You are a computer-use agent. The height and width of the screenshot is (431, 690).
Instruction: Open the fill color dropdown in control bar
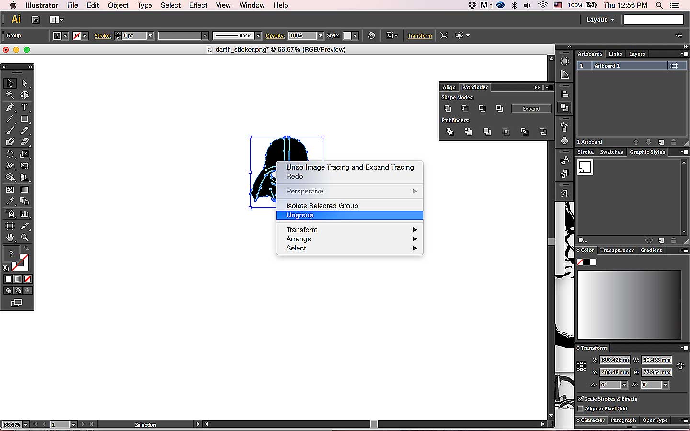[65, 35]
